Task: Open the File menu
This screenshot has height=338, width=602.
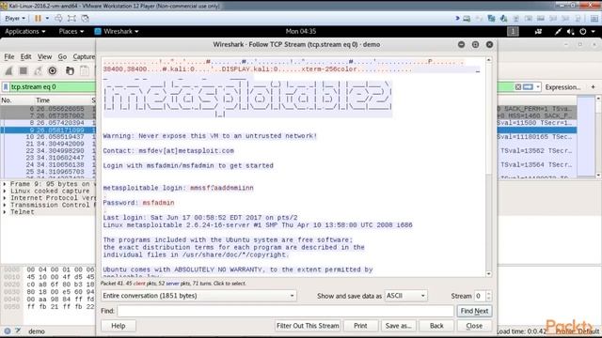Action: 8,56
